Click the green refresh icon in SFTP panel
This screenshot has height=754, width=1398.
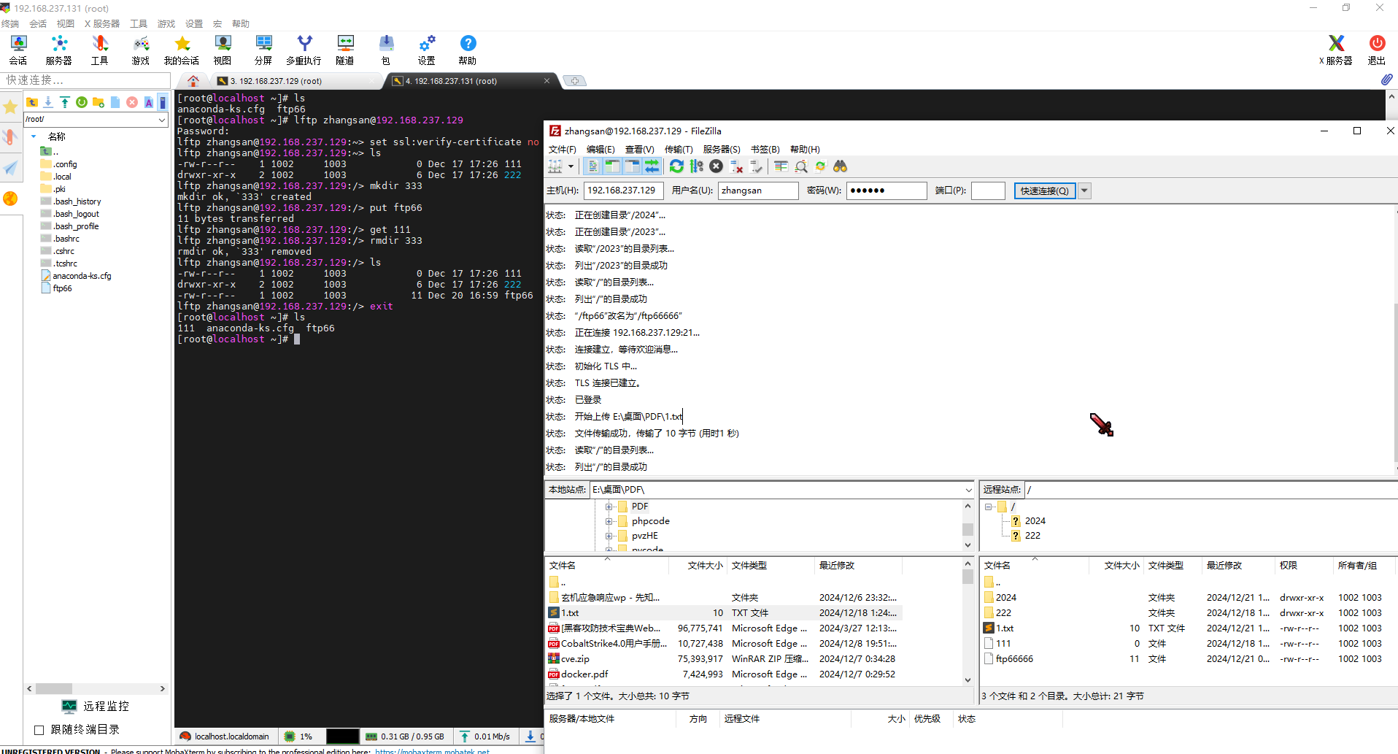(82, 102)
